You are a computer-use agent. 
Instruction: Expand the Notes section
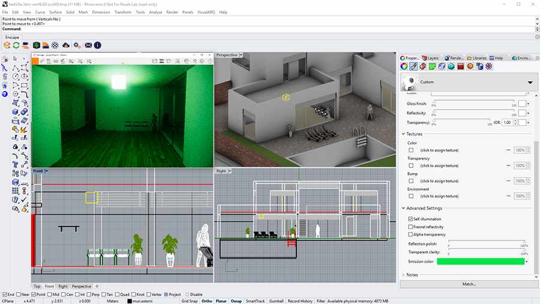pos(403,275)
